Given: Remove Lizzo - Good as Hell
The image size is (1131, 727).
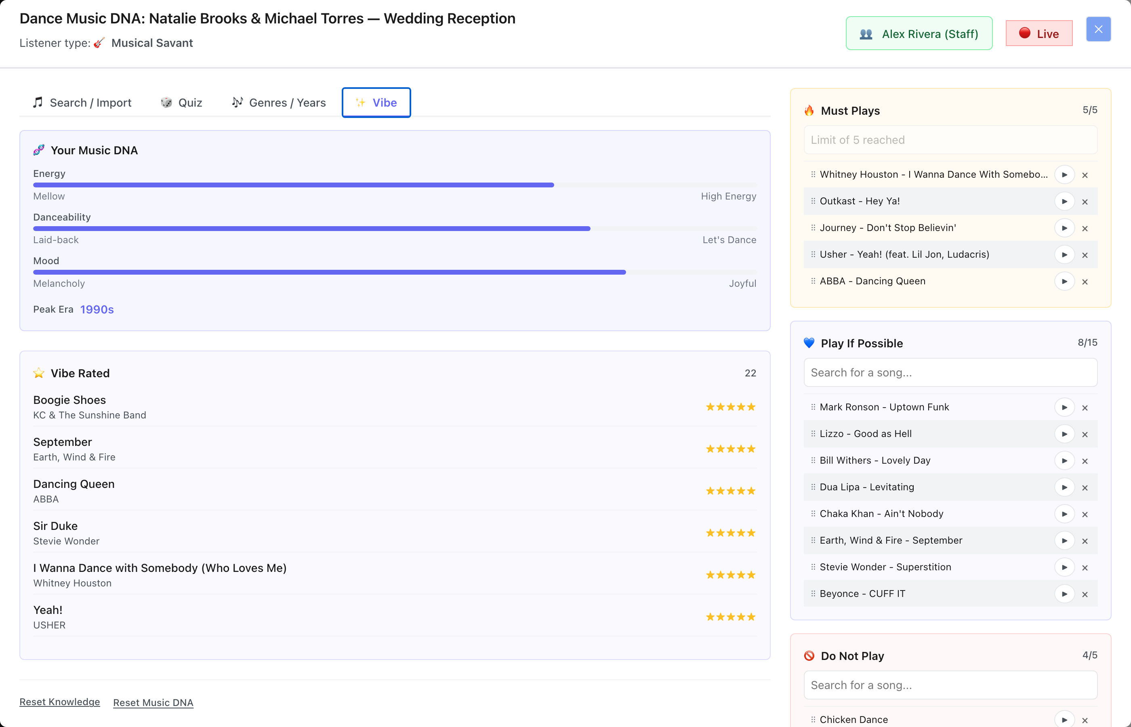Looking at the screenshot, I should point(1085,434).
